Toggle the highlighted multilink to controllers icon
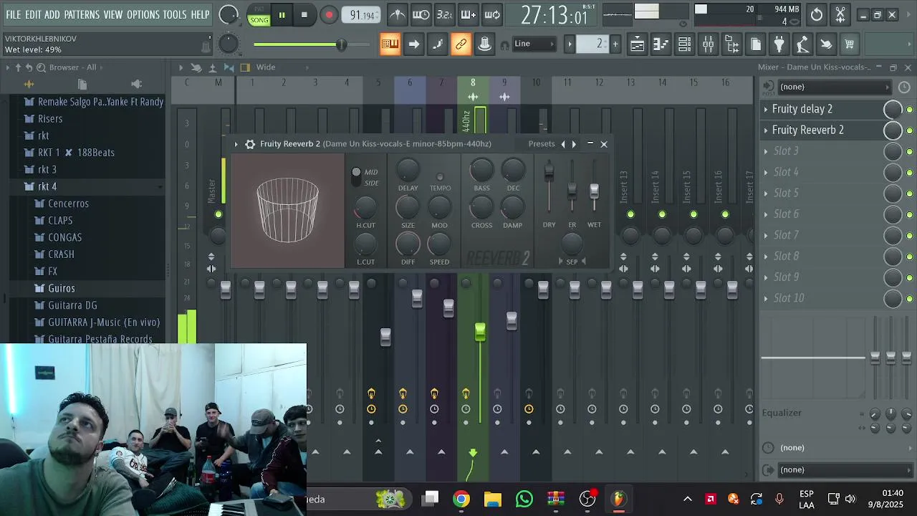The image size is (917, 516). tap(461, 44)
